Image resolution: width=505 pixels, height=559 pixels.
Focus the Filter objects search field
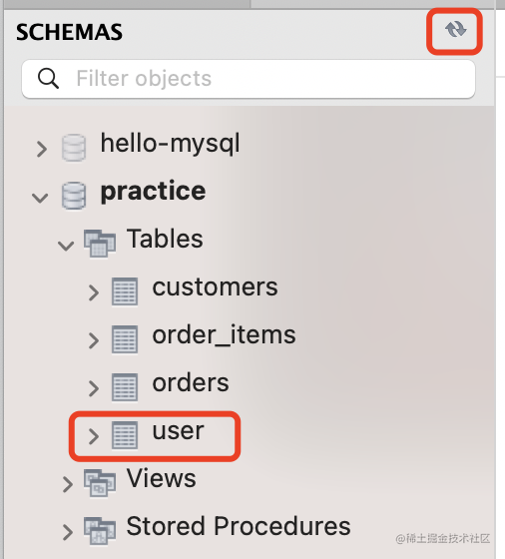[249, 79]
